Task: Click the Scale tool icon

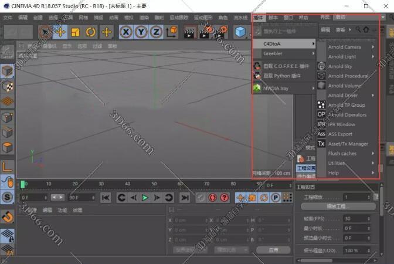Action: [x=76, y=32]
